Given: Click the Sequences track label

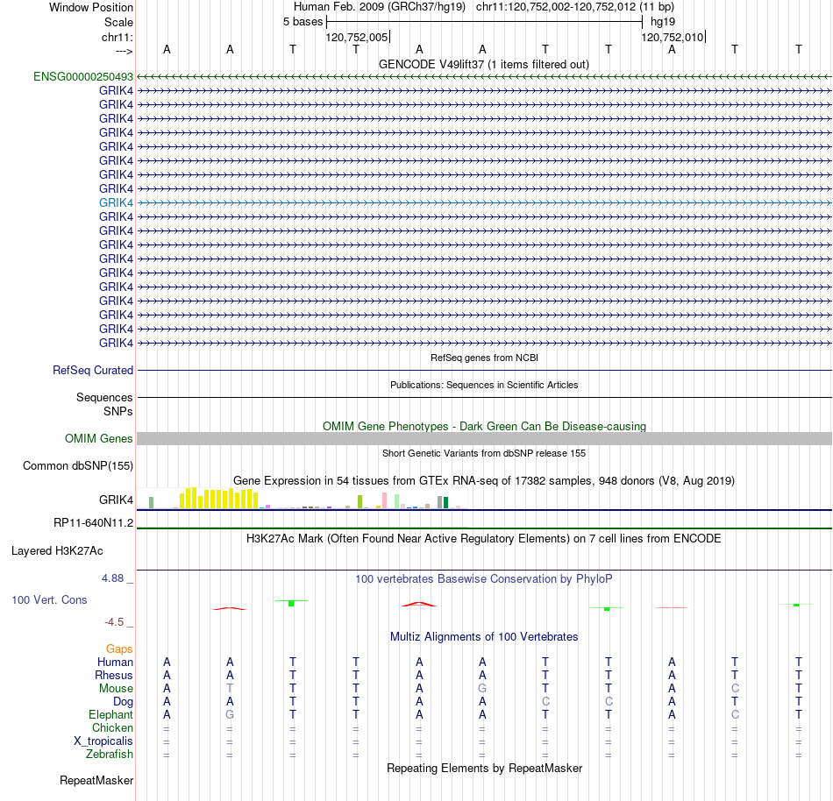Looking at the screenshot, I should point(104,397).
